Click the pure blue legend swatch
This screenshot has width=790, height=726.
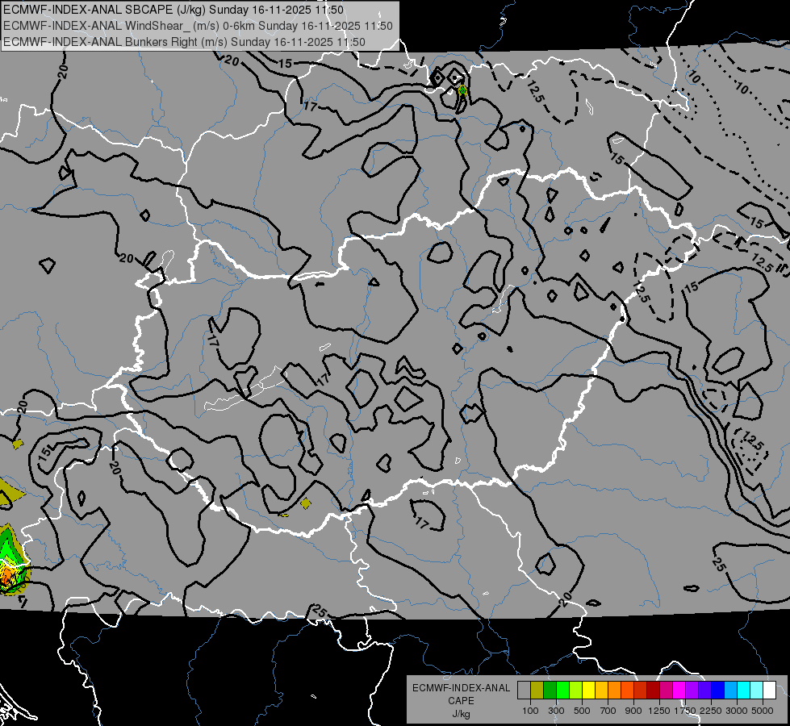[718, 691]
